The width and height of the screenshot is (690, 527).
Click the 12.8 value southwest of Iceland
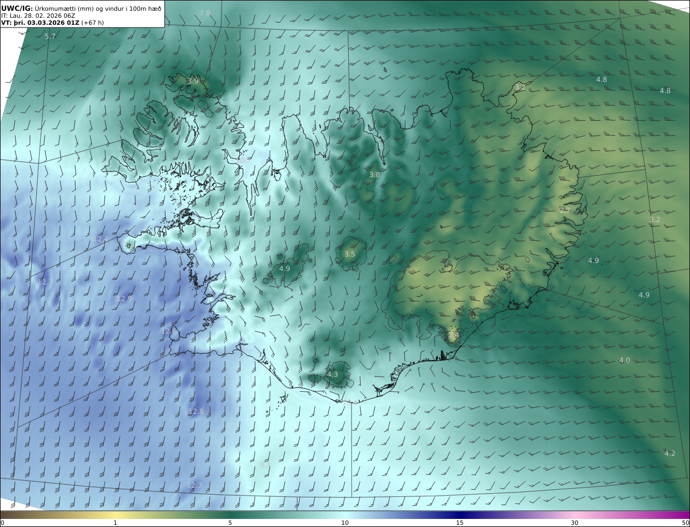click(x=196, y=411)
